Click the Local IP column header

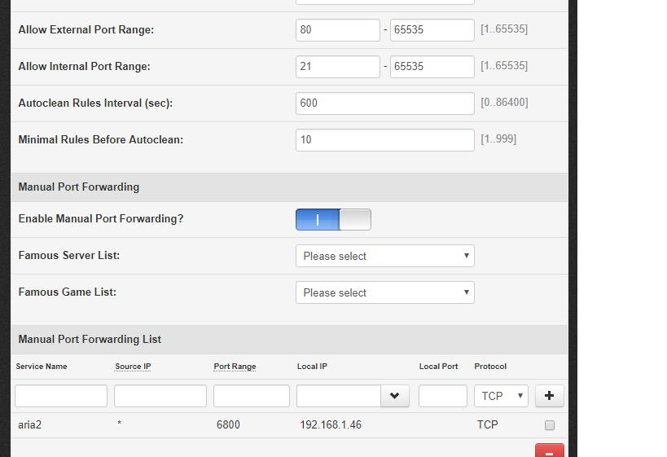[x=312, y=367]
